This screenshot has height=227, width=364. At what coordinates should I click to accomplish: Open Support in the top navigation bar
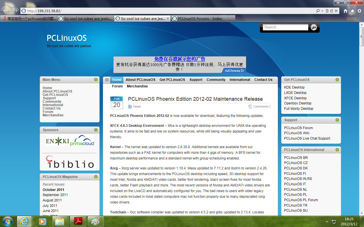coord(196,80)
